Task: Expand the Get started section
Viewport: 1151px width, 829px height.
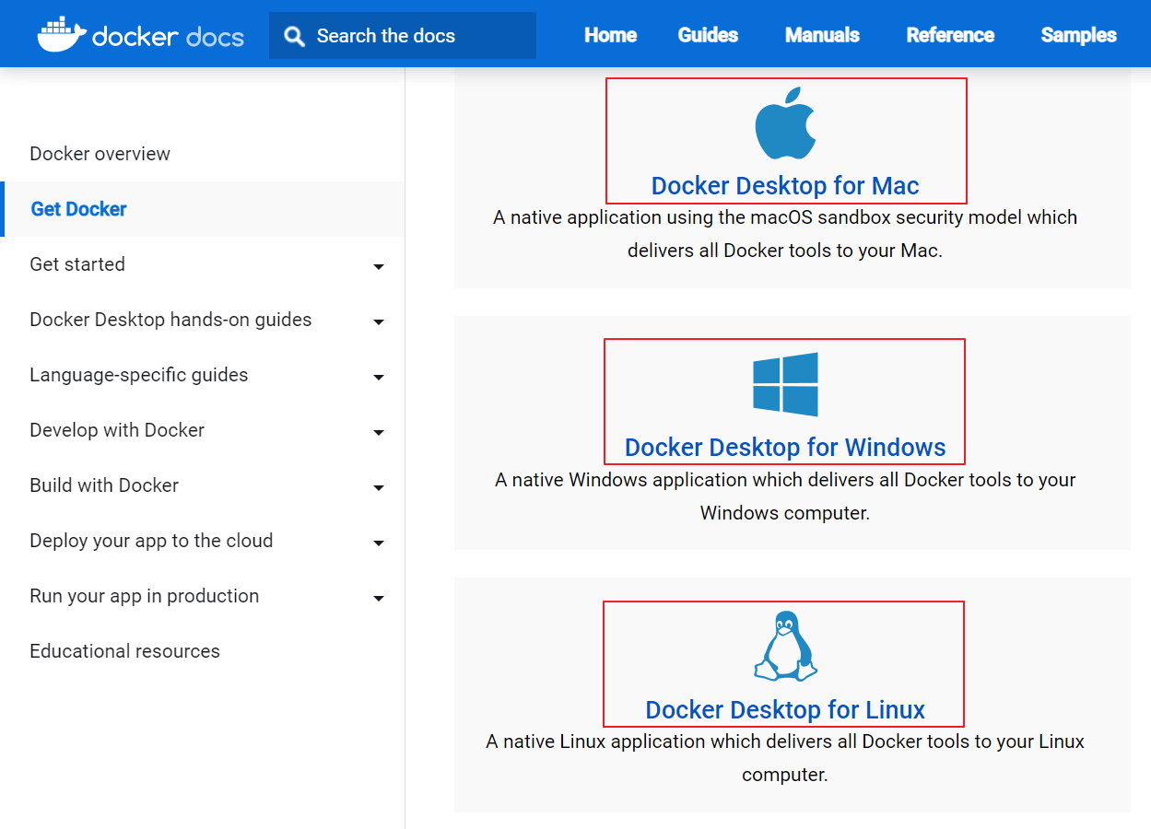Action: tap(379, 266)
